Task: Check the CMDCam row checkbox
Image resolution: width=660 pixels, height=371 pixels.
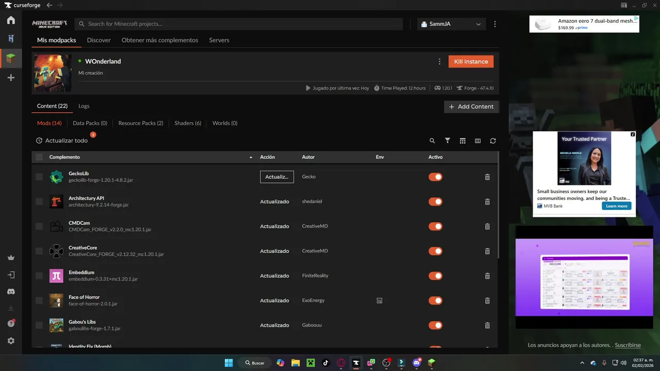Action: (39, 226)
